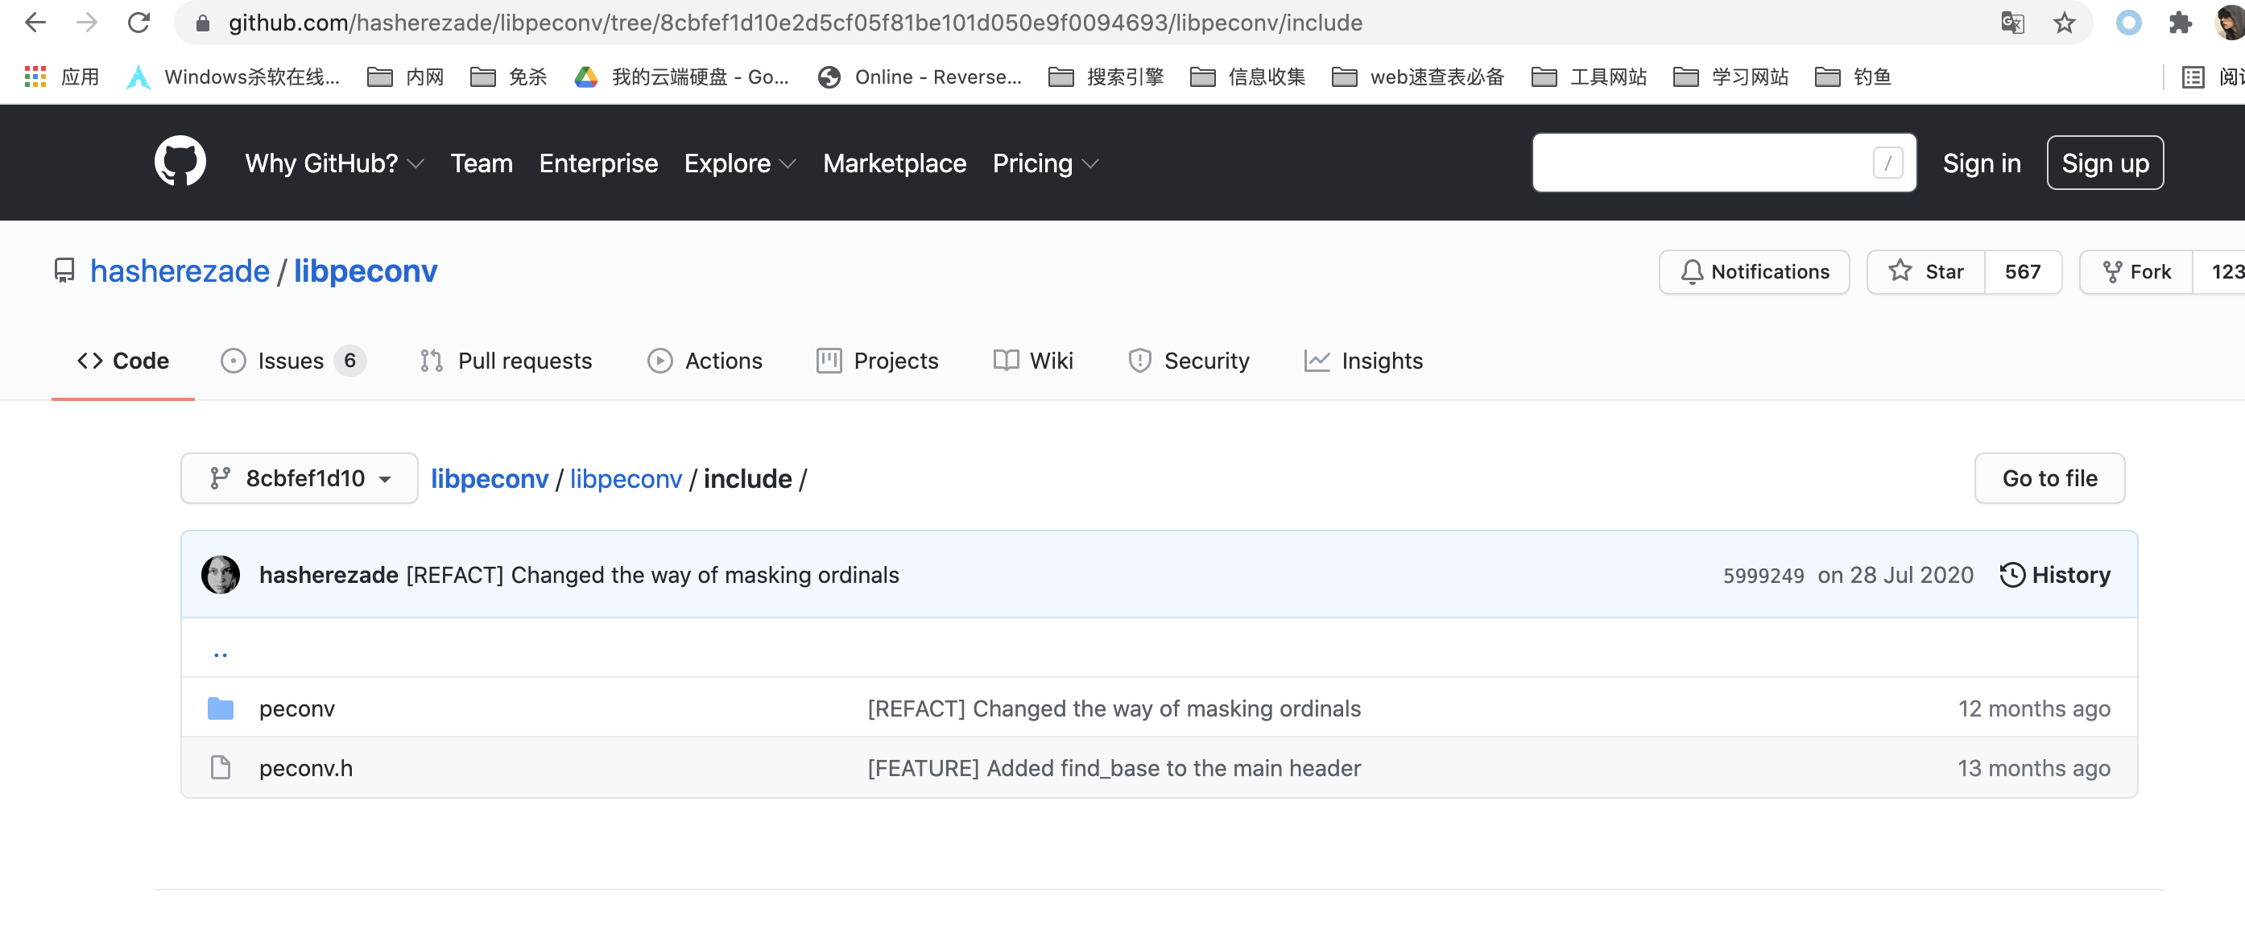Viewport: 2245px width, 950px height.
Task: Click the Google Translate icon in address bar
Action: [2012, 23]
